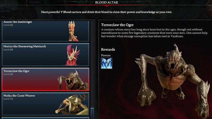The image size is (212, 119).
Task: Click the blue Powers reward ability icon
Action: [107, 63]
